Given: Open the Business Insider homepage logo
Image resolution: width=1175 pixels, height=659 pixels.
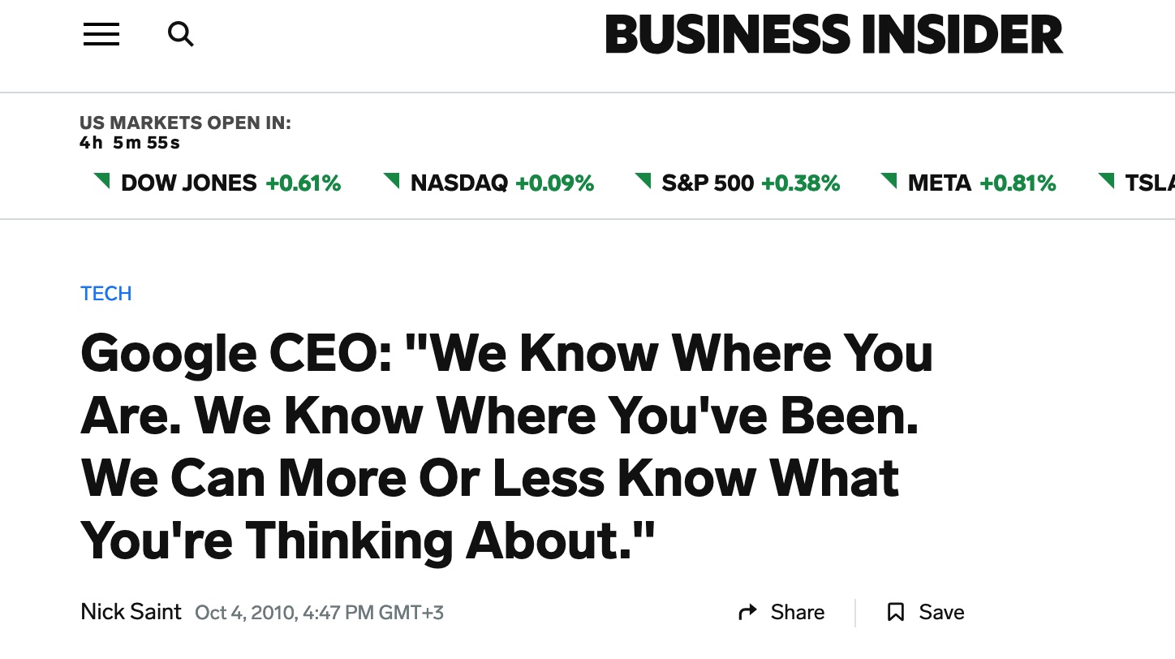Looking at the screenshot, I should 833,36.
